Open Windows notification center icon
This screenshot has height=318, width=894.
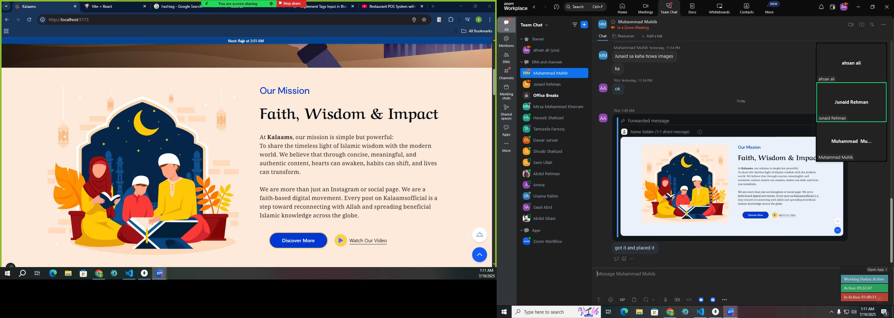pyautogui.click(x=885, y=312)
